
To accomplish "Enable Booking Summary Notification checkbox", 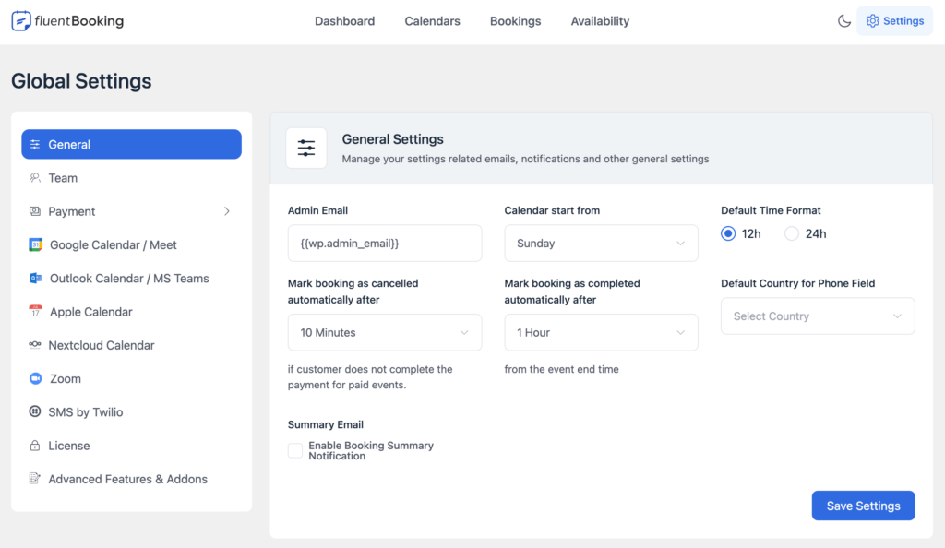I will click(x=295, y=450).
